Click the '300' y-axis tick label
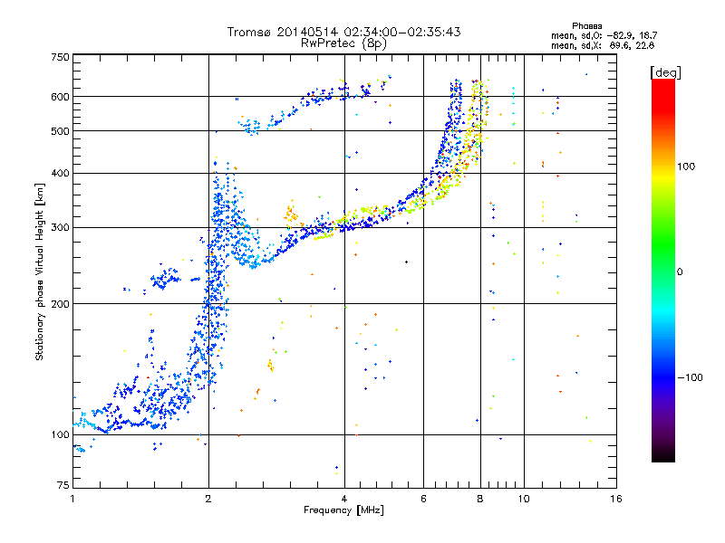Image resolution: width=725 pixels, height=543 pixels. pyautogui.click(x=61, y=228)
